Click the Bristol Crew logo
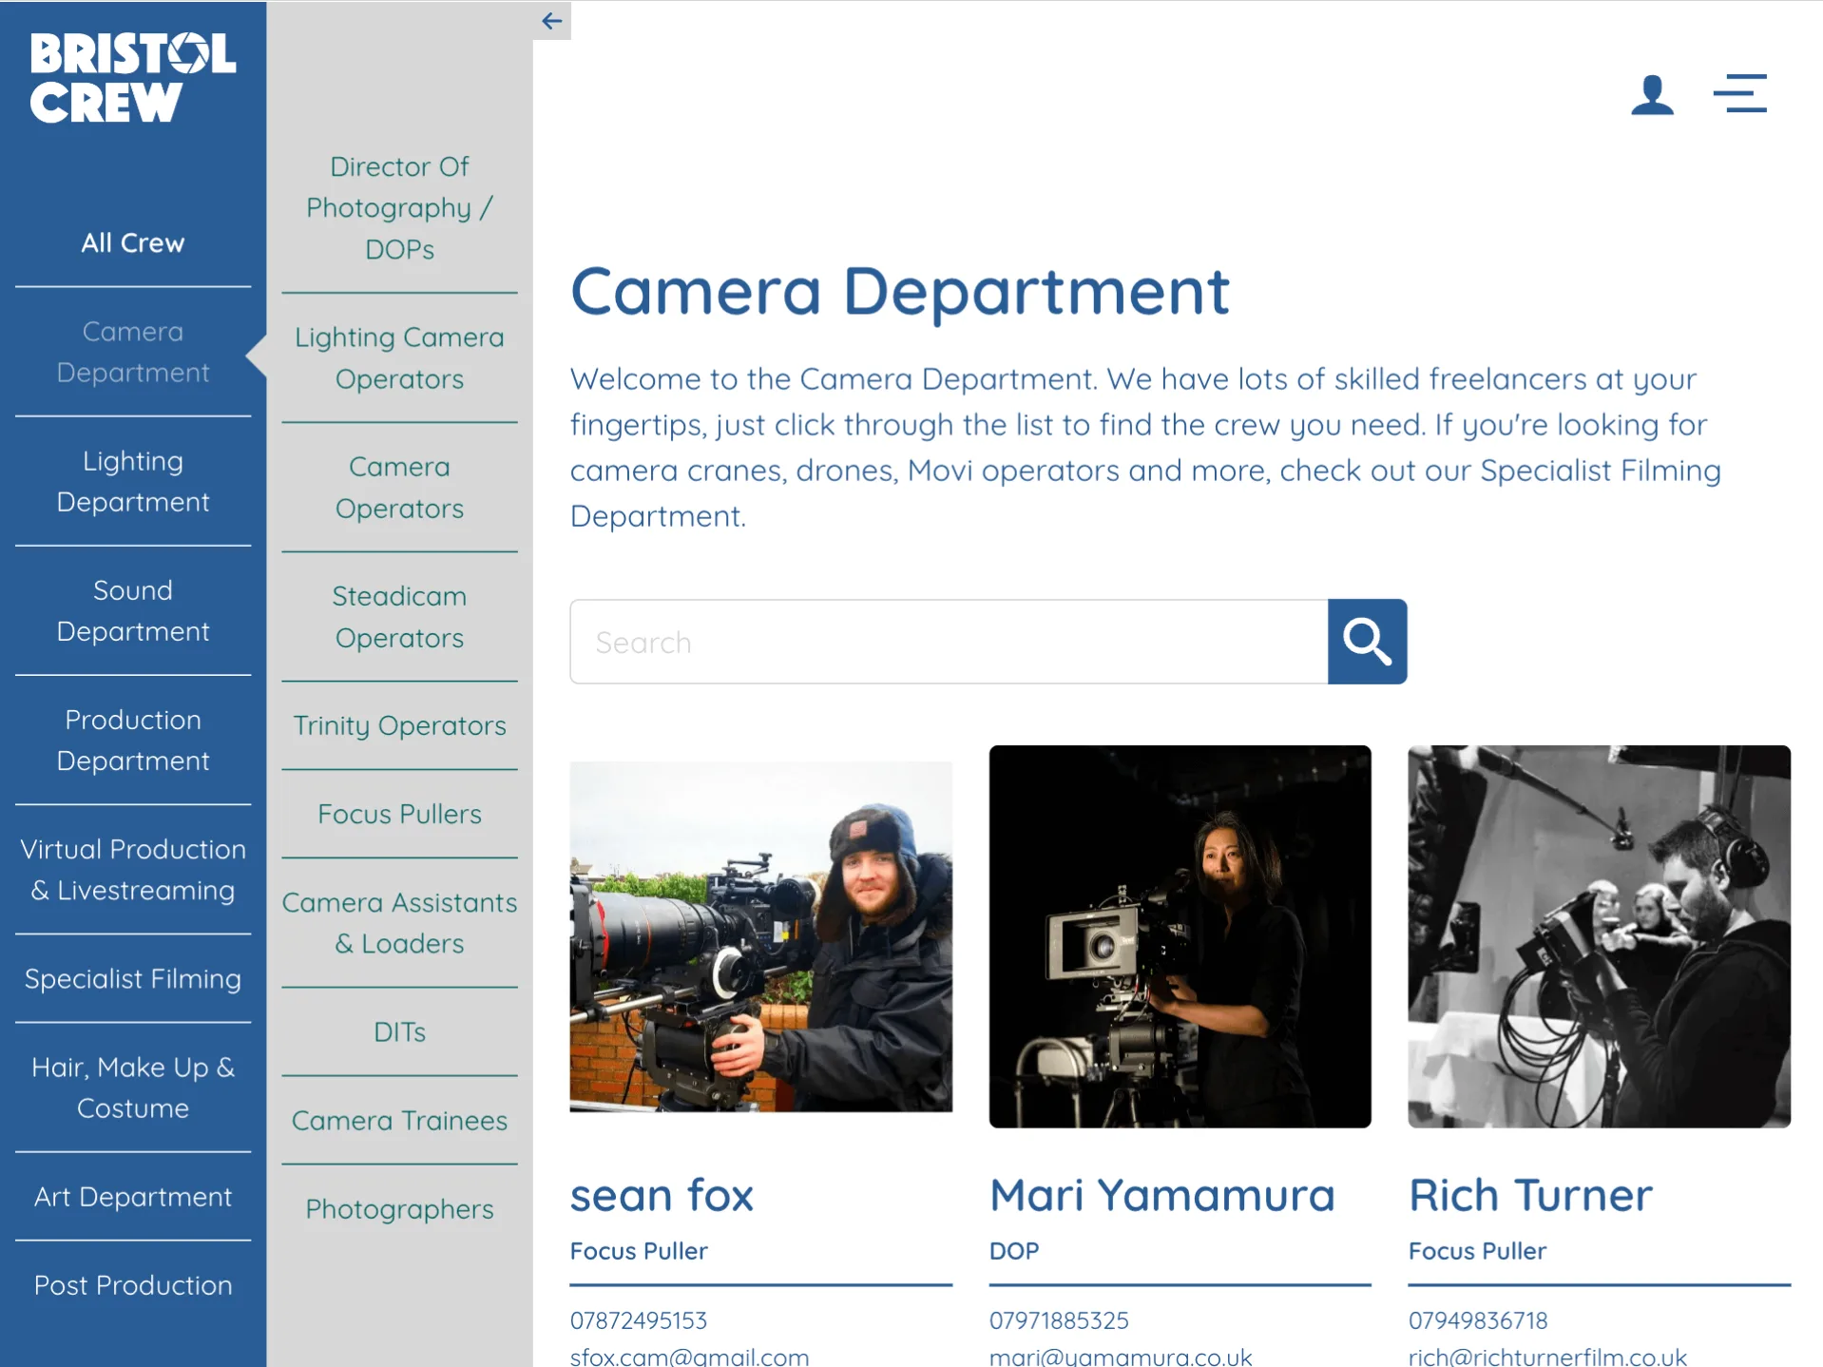 [132, 78]
